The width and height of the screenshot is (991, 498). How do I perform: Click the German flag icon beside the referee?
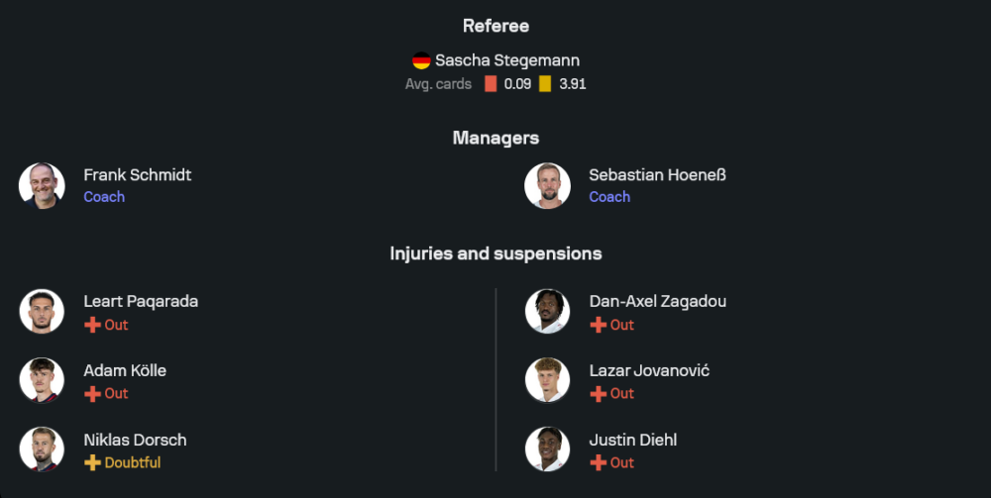pos(421,60)
